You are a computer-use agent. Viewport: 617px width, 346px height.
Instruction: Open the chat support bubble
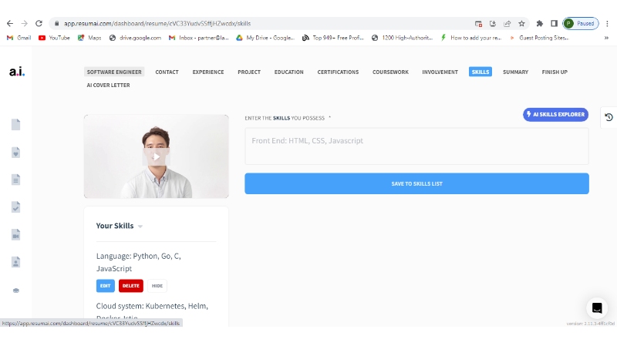pyautogui.click(x=596, y=308)
